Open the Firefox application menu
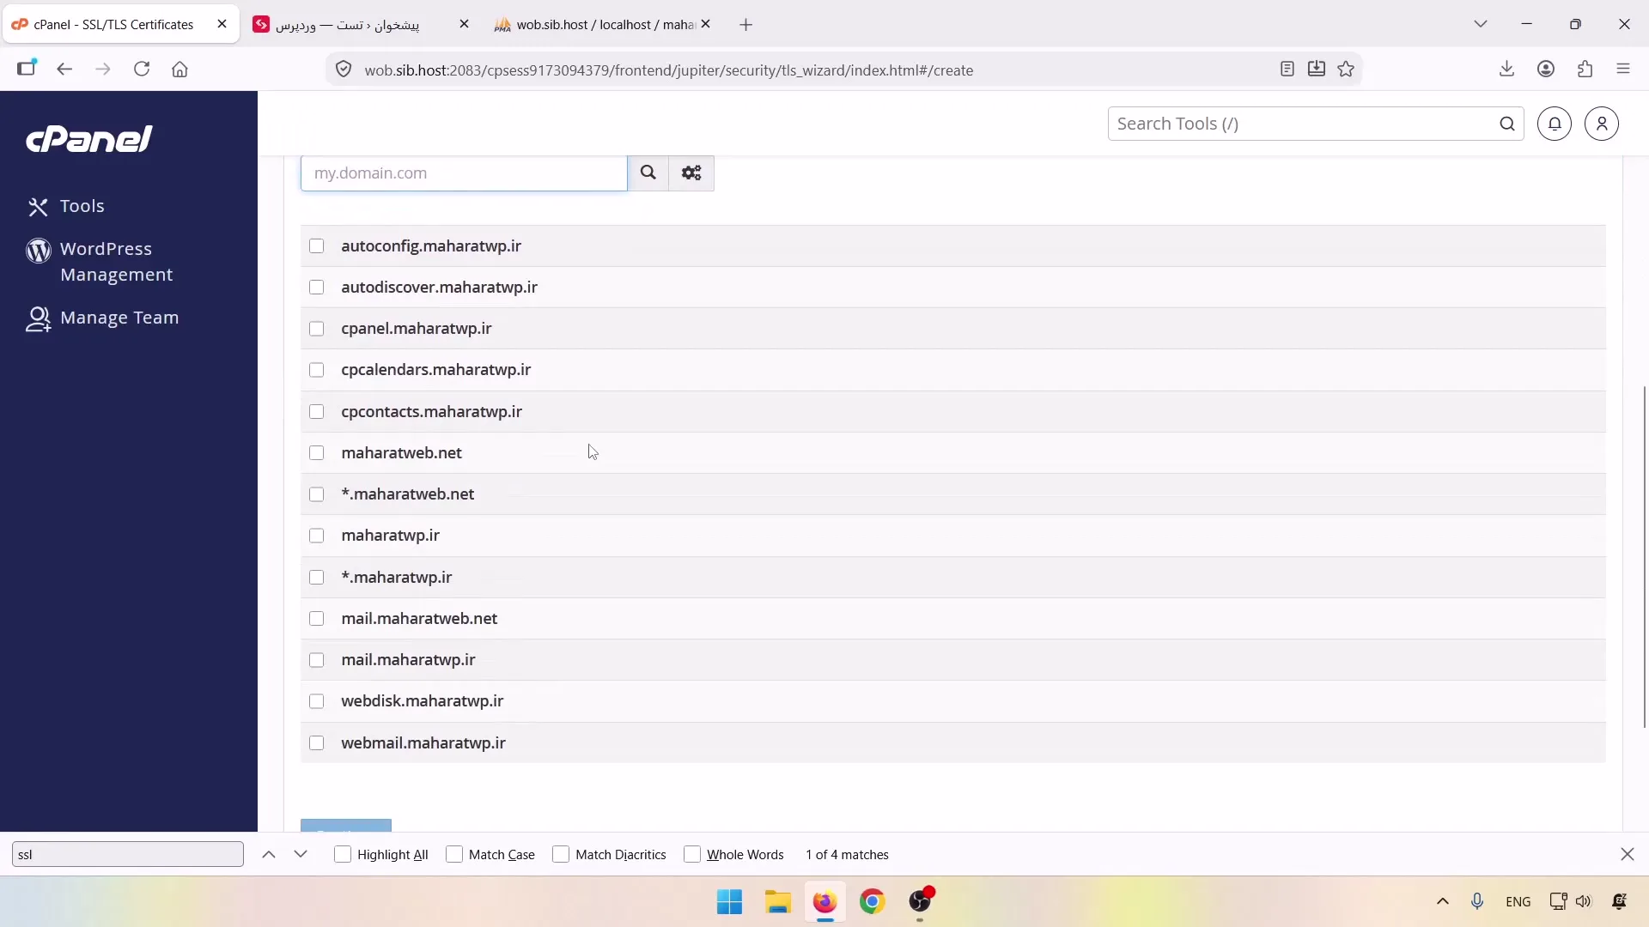 (1623, 70)
